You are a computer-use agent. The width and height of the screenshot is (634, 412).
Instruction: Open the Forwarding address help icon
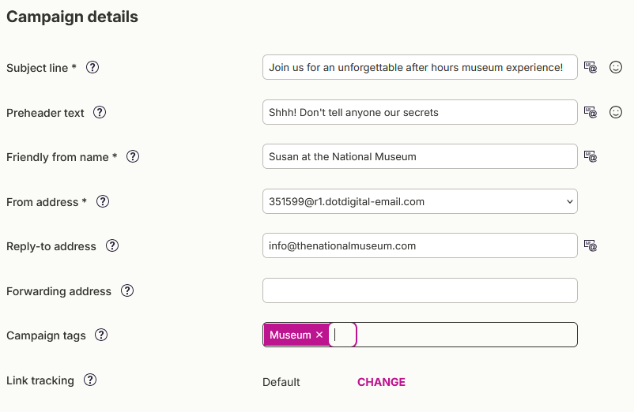127,290
